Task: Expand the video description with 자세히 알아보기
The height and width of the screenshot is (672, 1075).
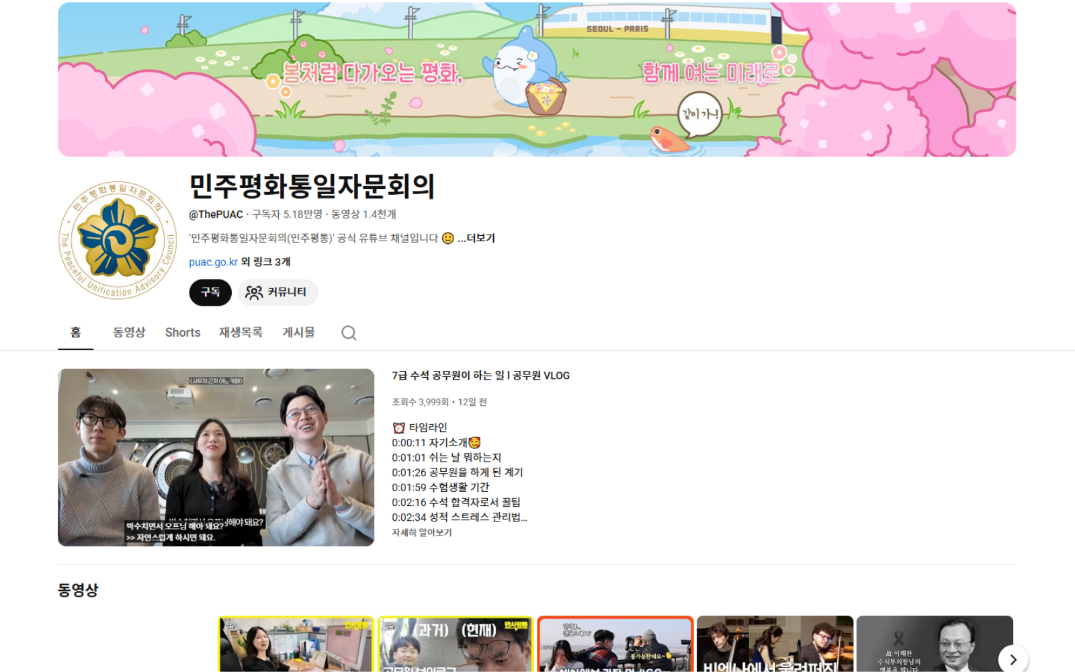Action: point(422,532)
